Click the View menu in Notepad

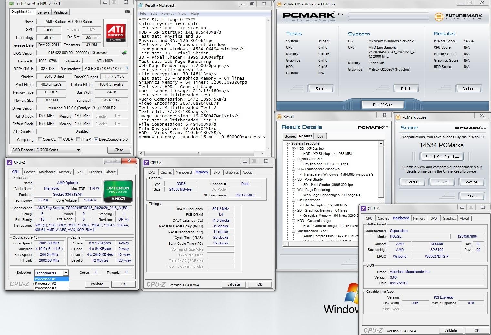coord(182,14)
